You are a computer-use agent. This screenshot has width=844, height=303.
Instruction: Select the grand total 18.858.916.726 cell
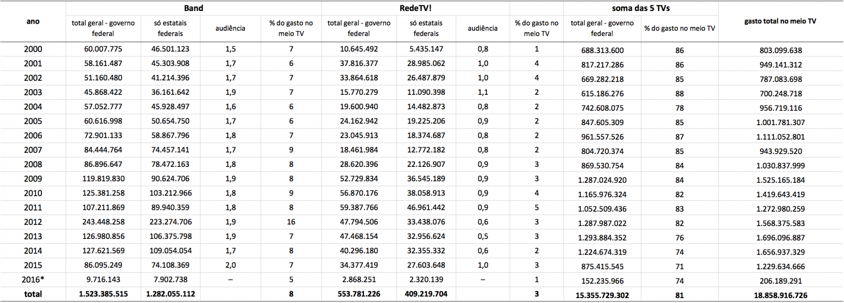pyautogui.click(x=780, y=296)
